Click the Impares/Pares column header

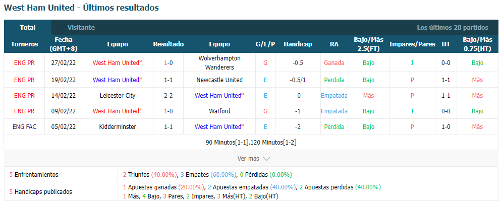tap(412, 44)
